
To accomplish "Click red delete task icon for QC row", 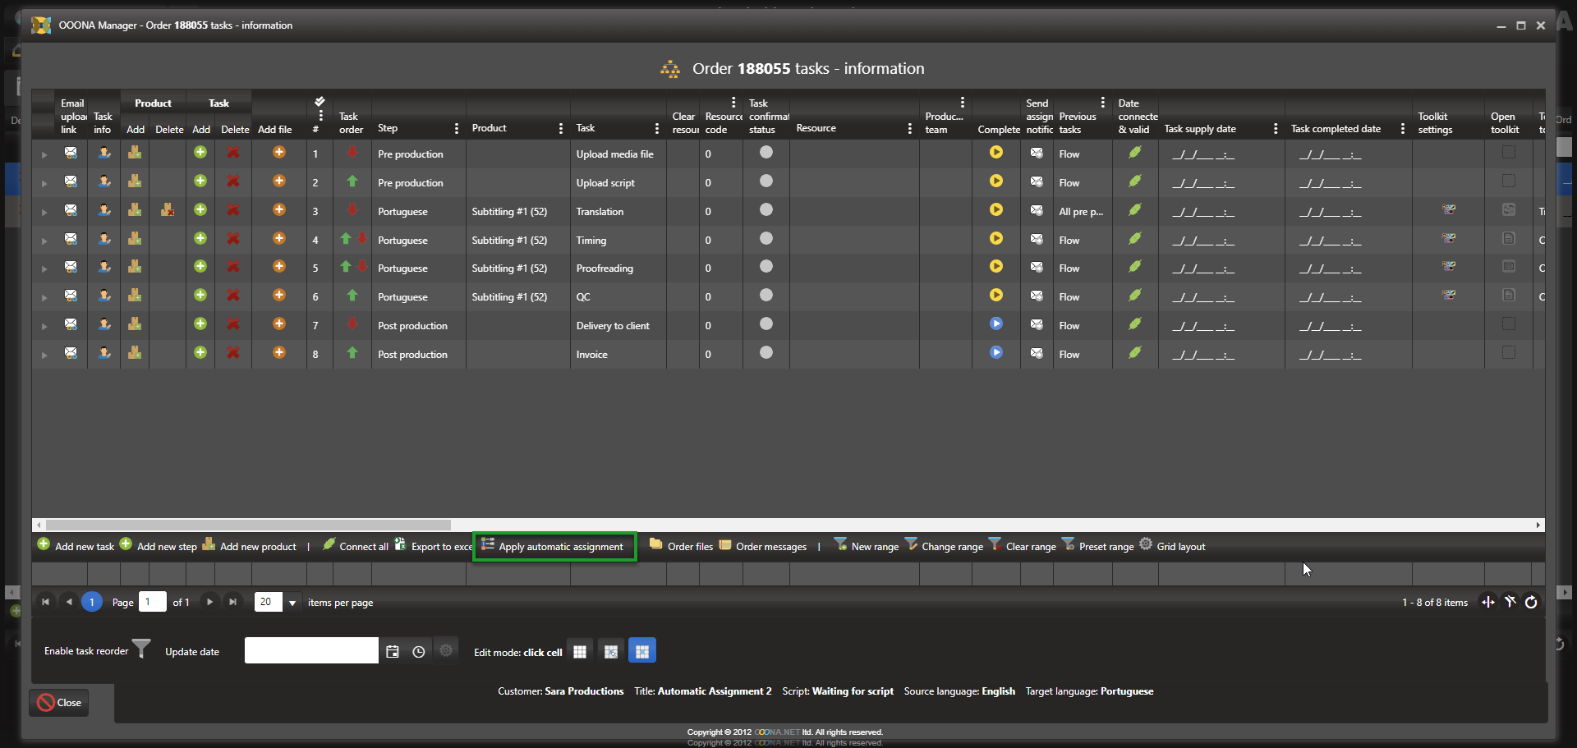I will pos(233,296).
